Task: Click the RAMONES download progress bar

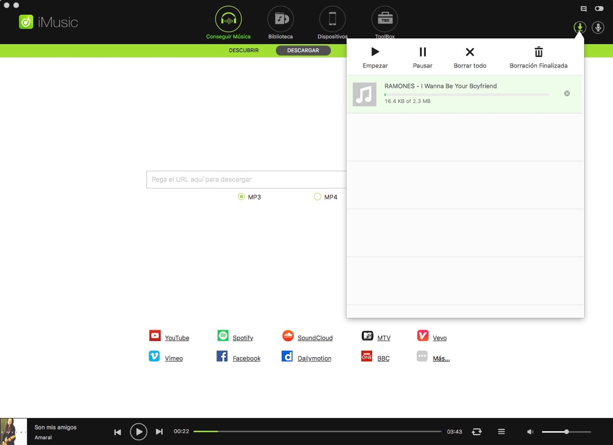Action: coord(467,94)
